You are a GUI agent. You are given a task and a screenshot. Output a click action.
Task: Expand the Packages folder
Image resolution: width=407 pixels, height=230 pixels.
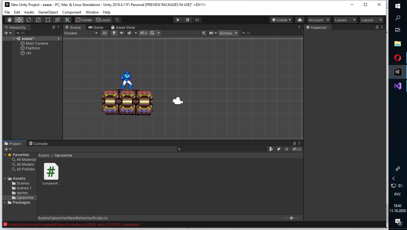pyautogui.click(x=5, y=202)
